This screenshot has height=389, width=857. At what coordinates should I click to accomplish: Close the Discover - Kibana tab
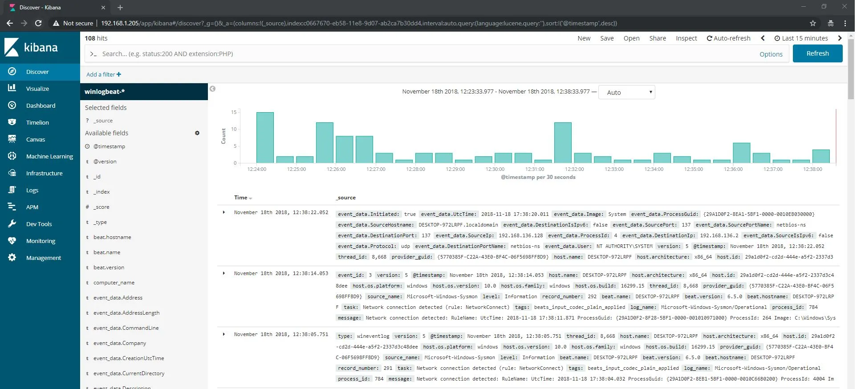(x=103, y=8)
